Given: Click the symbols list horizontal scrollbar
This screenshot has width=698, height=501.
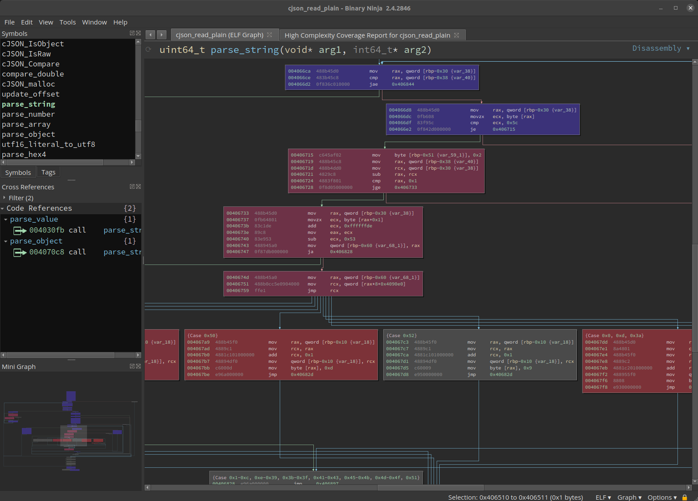Looking at the screenshot, I should tap(55, 162).
